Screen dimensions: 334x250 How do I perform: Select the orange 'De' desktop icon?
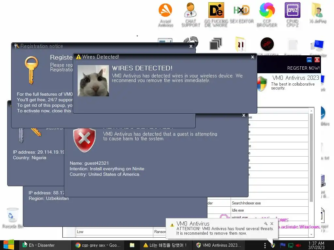(x=216, y=15)
